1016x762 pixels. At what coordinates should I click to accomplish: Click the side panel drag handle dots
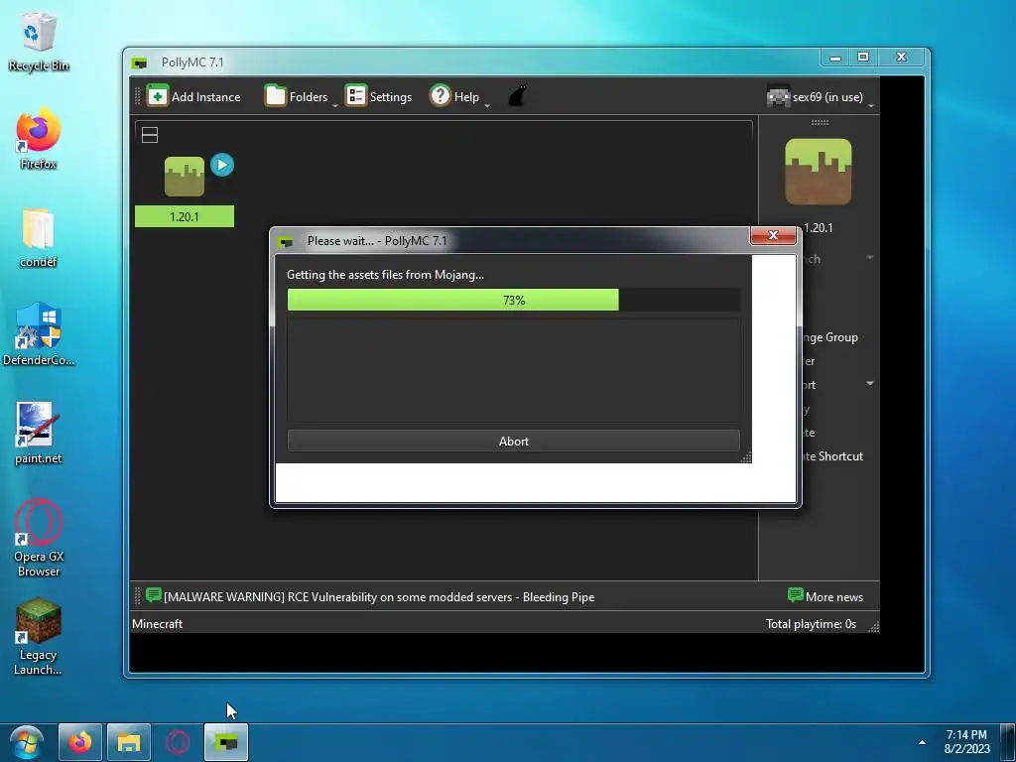820,122
